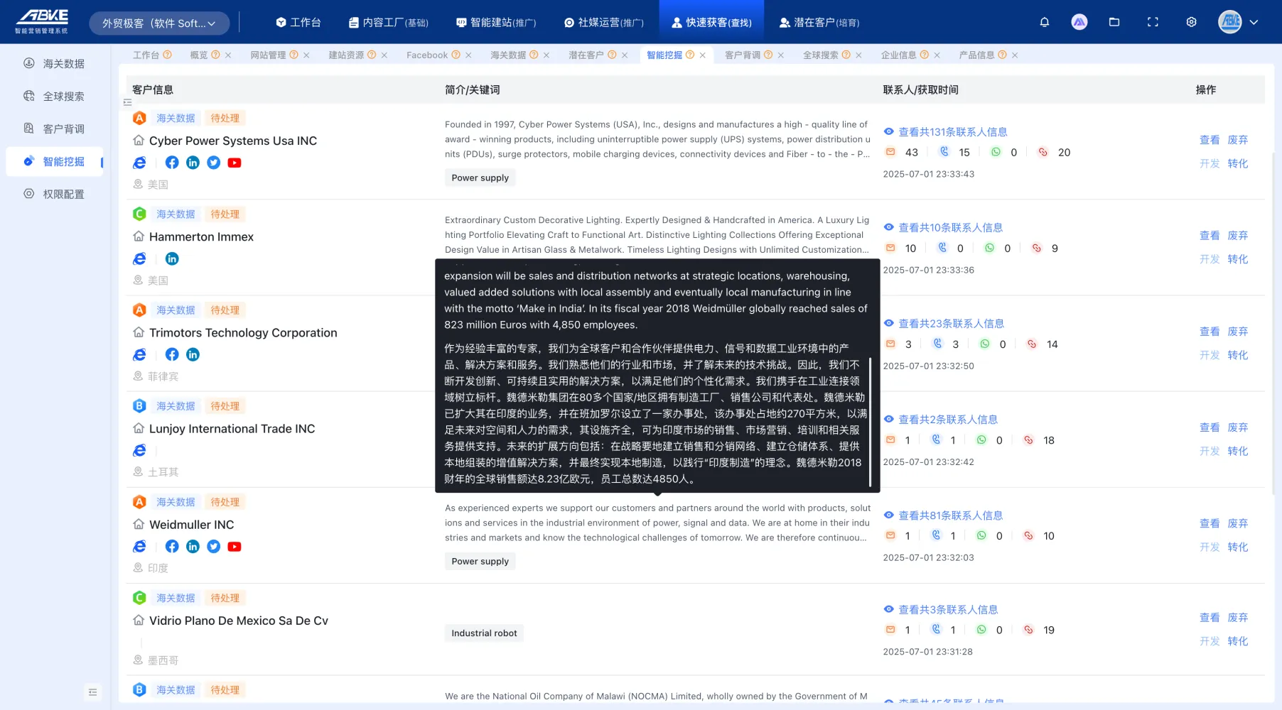Image resolution: width=1282 pixels, height=710 pixels.
Task: Click help icon on 企业信息 tab
Action: [925, 55]
